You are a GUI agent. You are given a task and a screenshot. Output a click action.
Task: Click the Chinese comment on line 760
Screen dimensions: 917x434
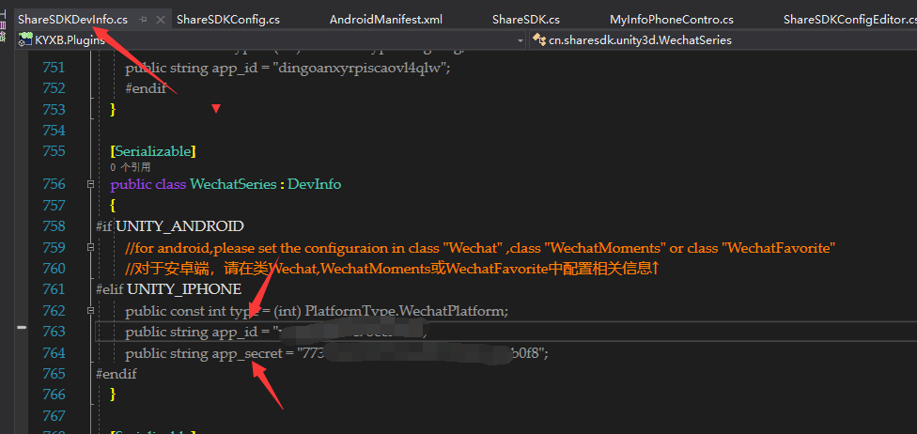(x=393, y=269)
